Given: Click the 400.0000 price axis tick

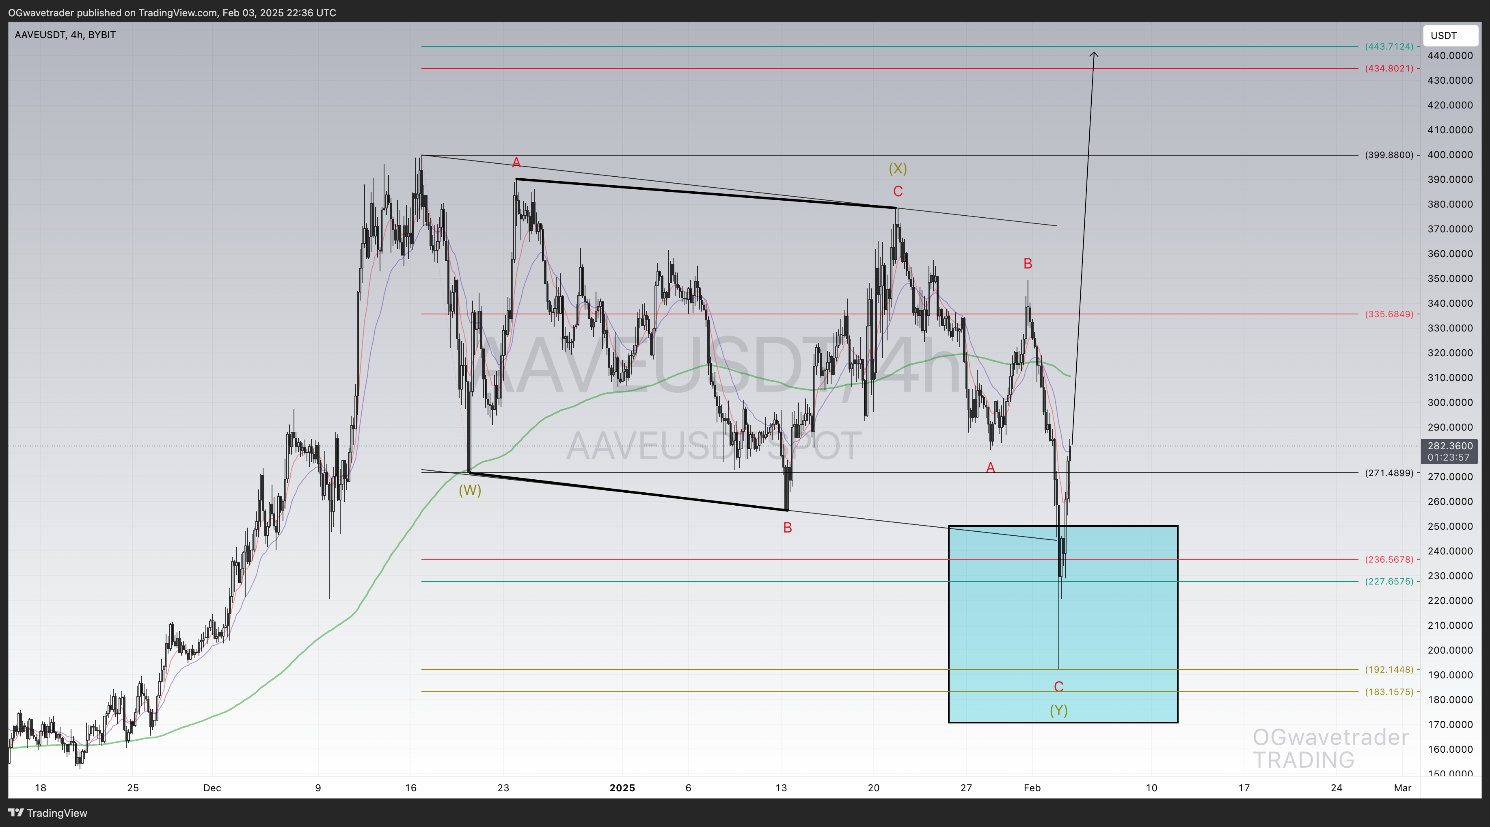Looking at the screenshot, I should [1450, 154].
